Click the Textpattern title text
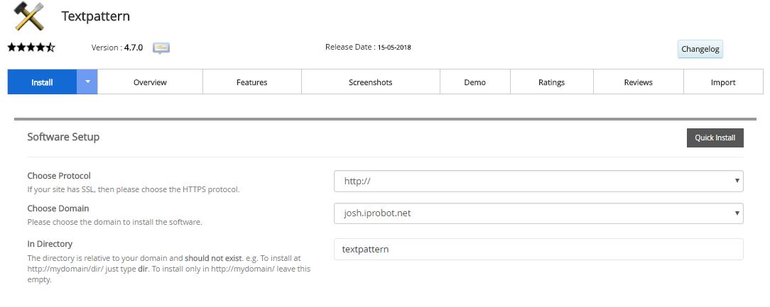This screenshot has width=770, height=307. pyautogui.click(x=96, y=16)
